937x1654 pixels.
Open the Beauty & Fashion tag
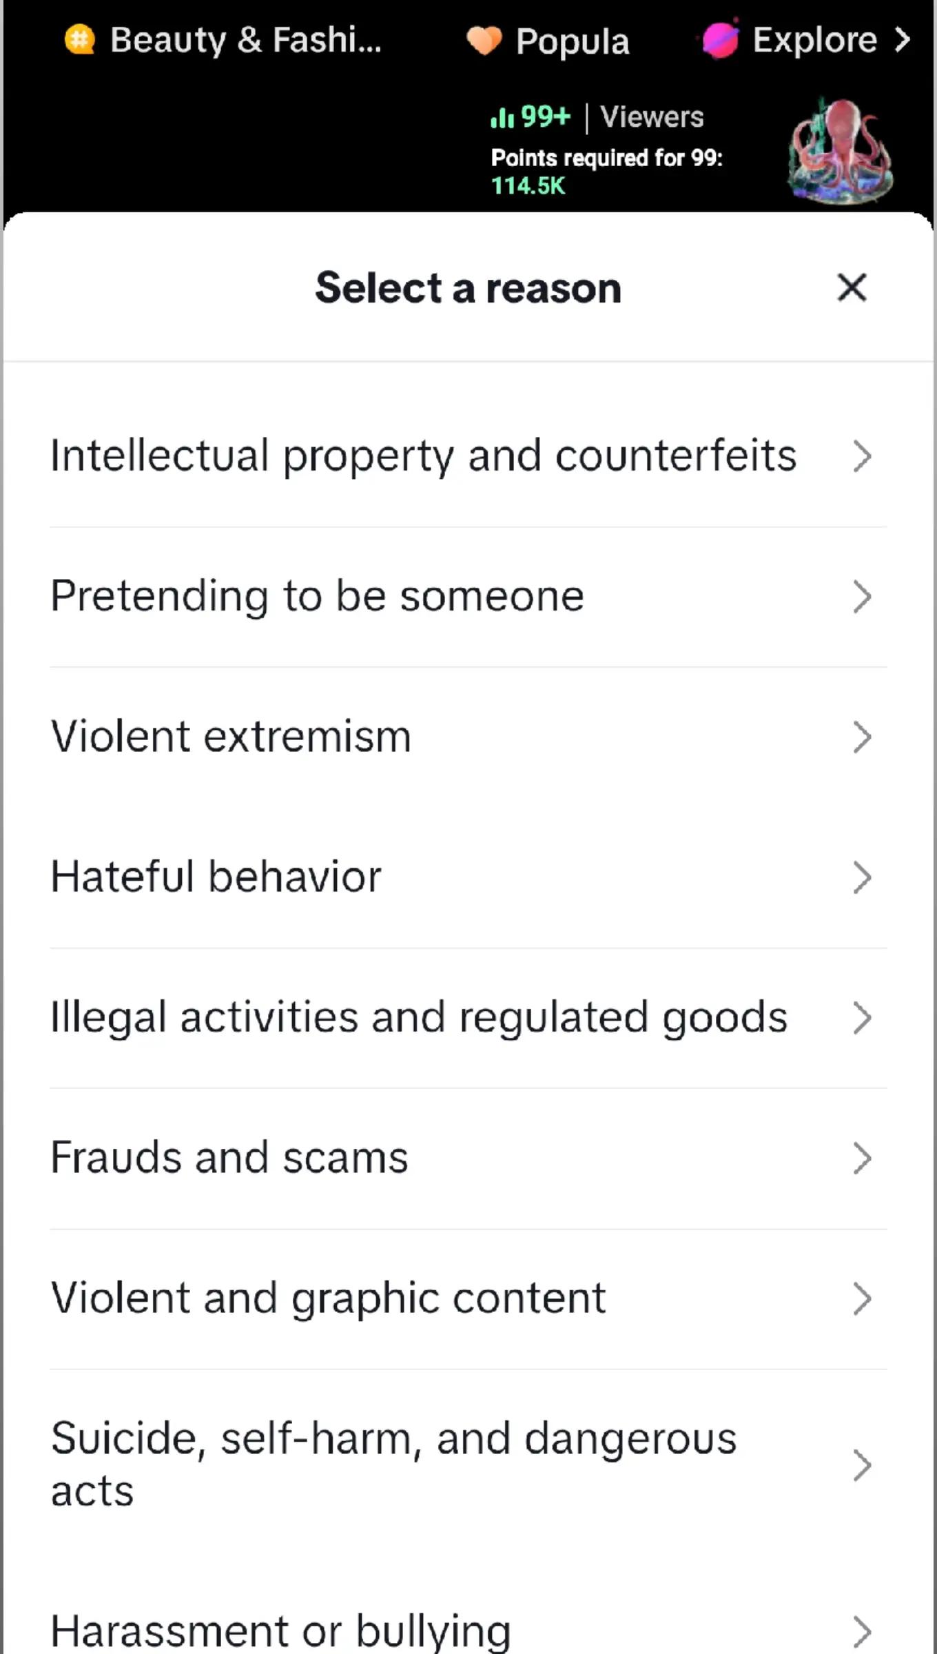(223, 40)
